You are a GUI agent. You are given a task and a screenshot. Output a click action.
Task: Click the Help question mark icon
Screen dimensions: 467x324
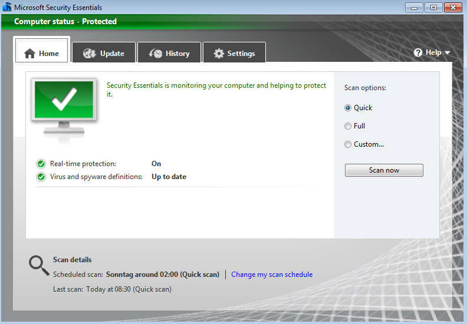(x=418, y=52)
